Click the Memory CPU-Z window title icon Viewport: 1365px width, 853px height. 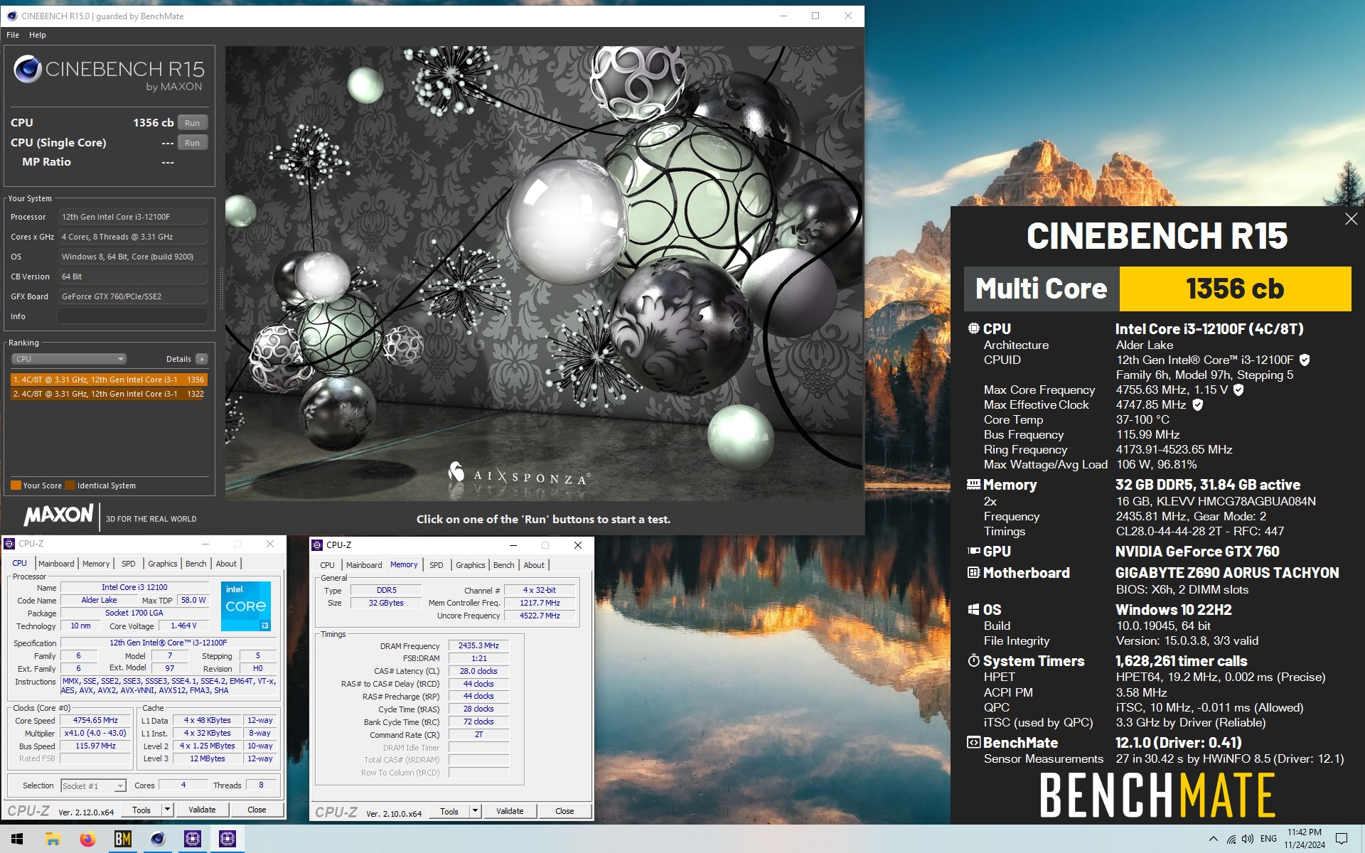pos(317,545)
